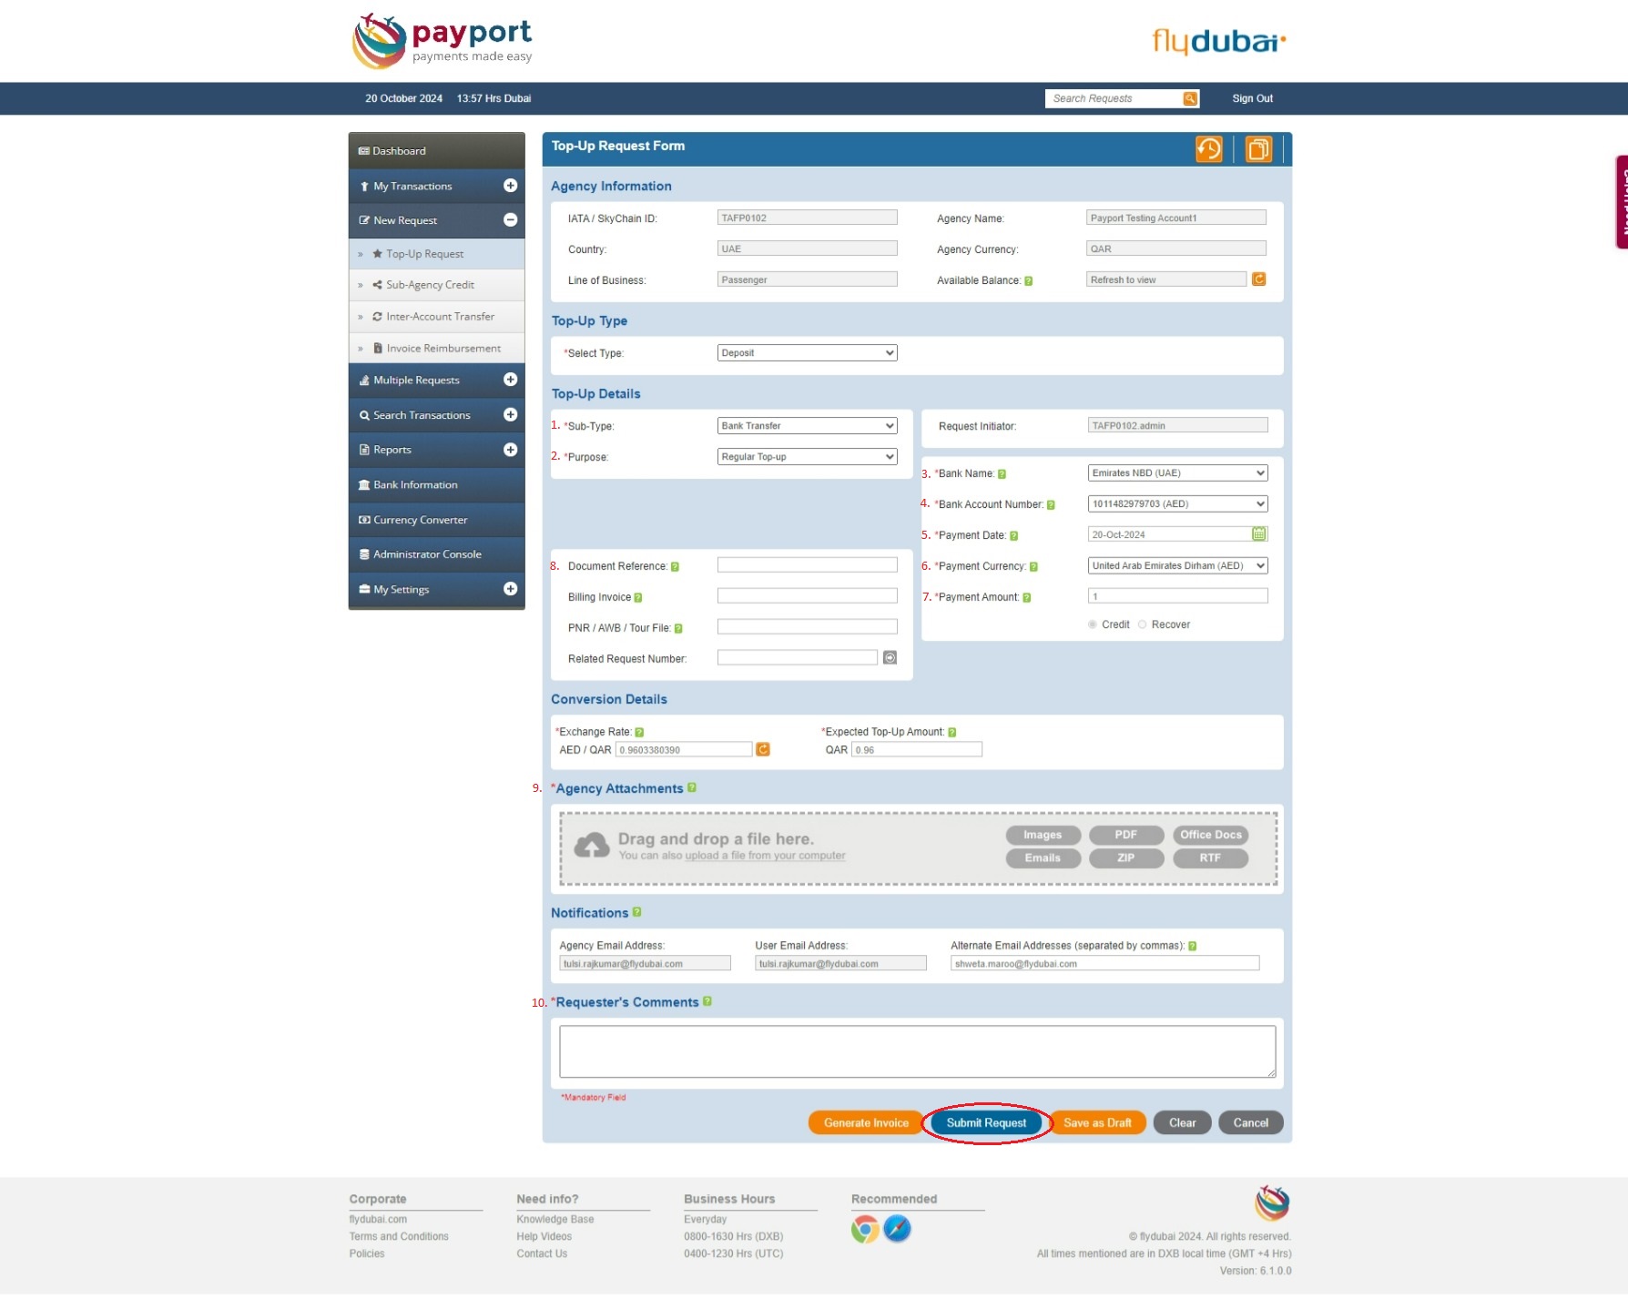This screenshot has width=1628, height=1309.
Task: Click the help icon beside PNR / AWB / Tour File
Action: pos(677,629)
